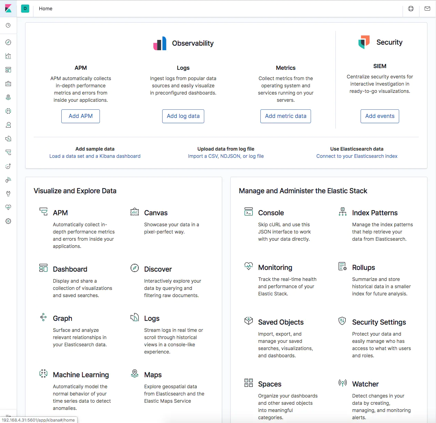
Task: Open the Watcher card title
Action: [x=365, y=384]
